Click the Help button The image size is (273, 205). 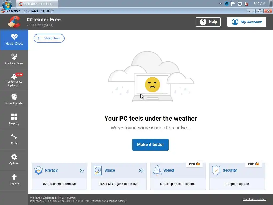tap(208, 22)
